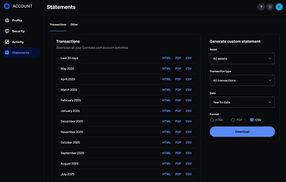
Task: Open the user avatar P menu
Action: (279, 7)
